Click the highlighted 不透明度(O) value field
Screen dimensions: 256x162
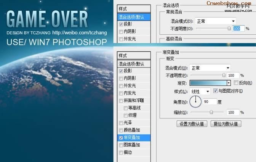coord(238,29)
